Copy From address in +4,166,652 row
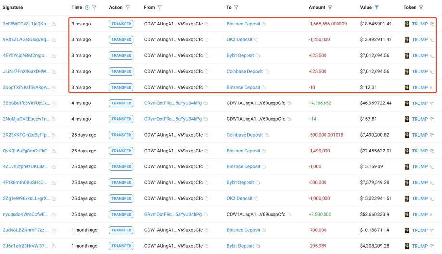This screenshot has height=254, width=442. (206, 103)
